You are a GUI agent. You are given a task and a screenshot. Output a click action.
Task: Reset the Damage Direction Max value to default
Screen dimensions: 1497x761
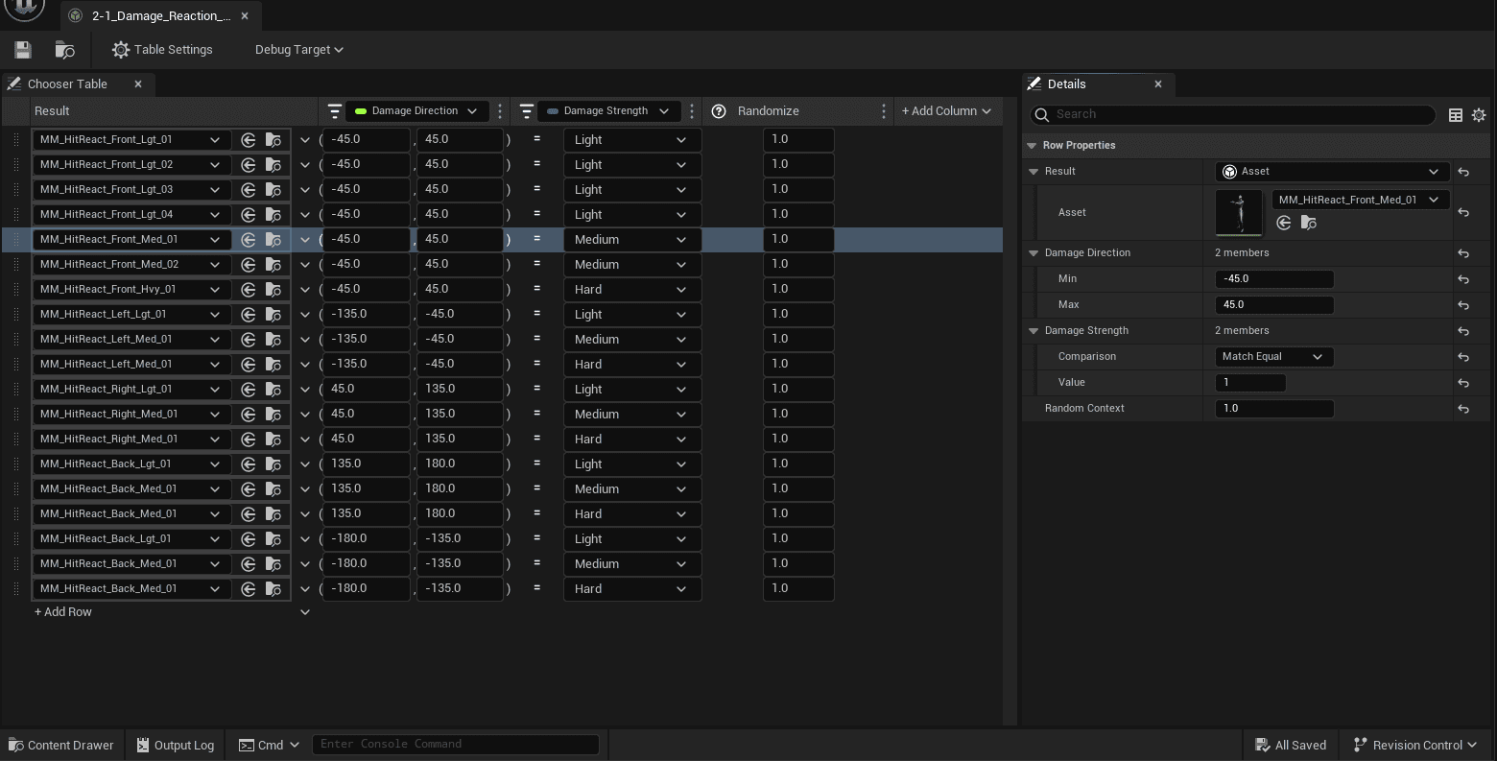1463,305
